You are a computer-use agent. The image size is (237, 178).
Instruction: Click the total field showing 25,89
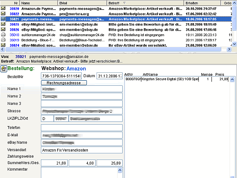point(110,163)
